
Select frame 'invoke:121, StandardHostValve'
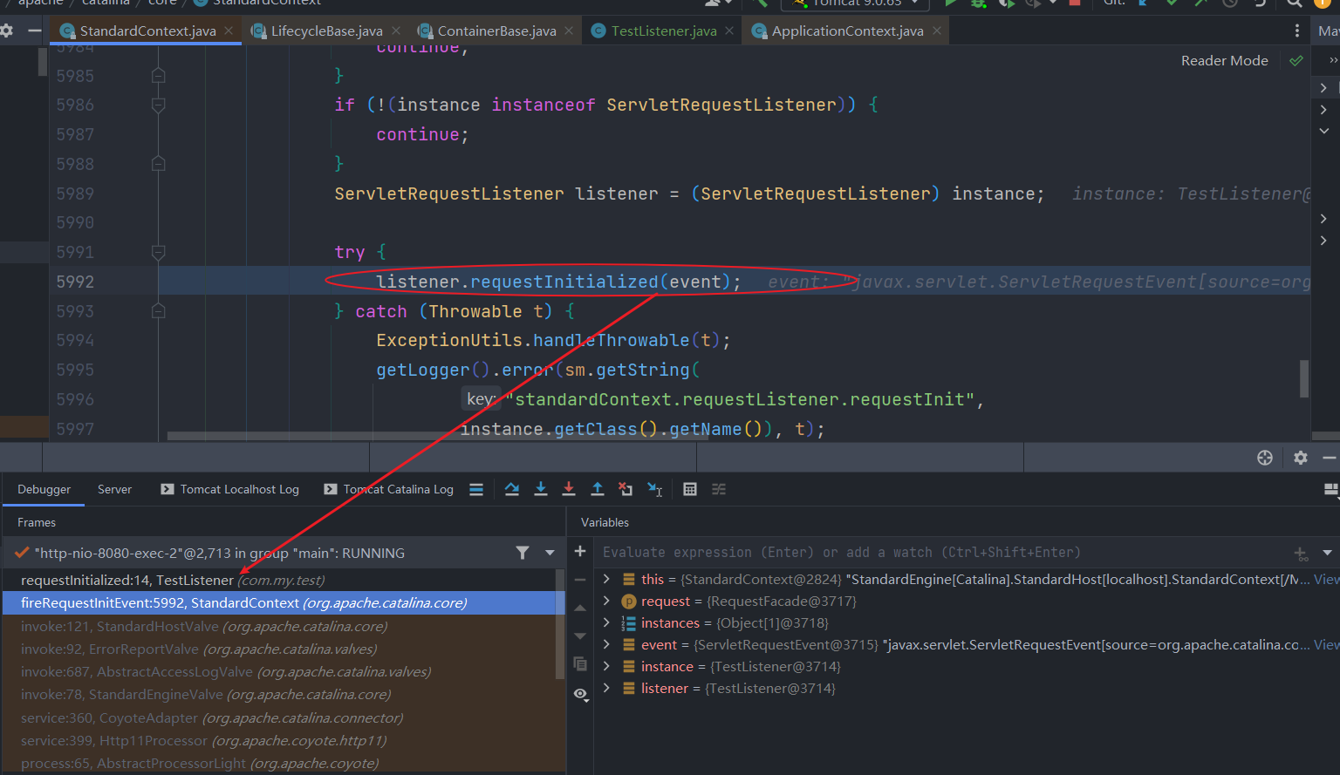coord(279,626)
